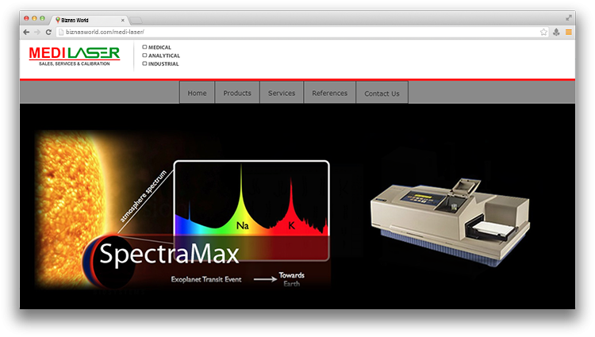Tick the Analytical checkbox
This screenshot has width=595, height=337.
[x=144, y=56]
